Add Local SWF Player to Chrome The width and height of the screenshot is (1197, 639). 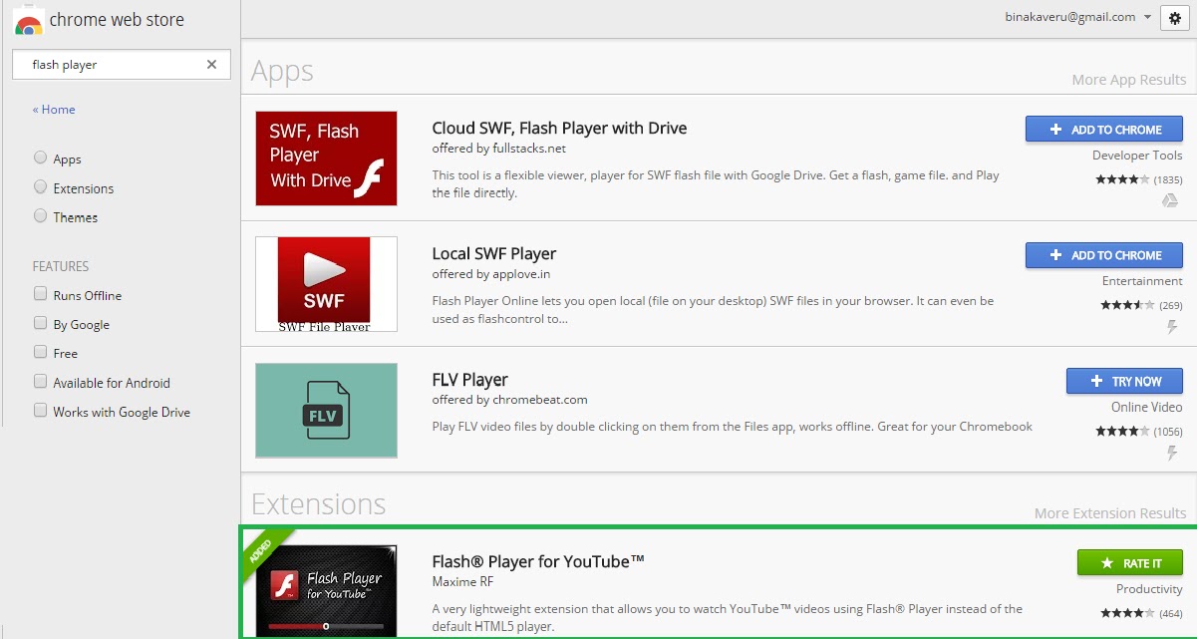(1104, 255)
